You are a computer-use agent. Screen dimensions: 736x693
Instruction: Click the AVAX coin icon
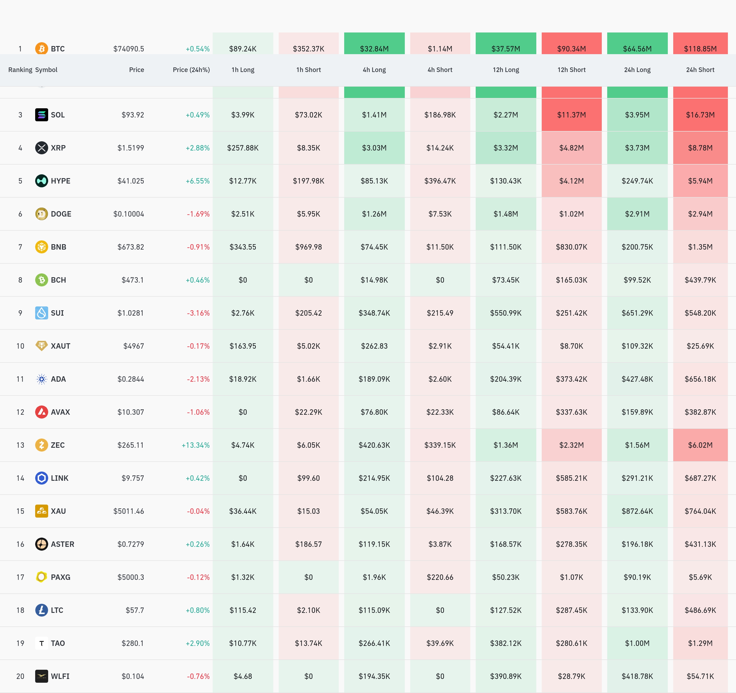[x=41, y=412]
